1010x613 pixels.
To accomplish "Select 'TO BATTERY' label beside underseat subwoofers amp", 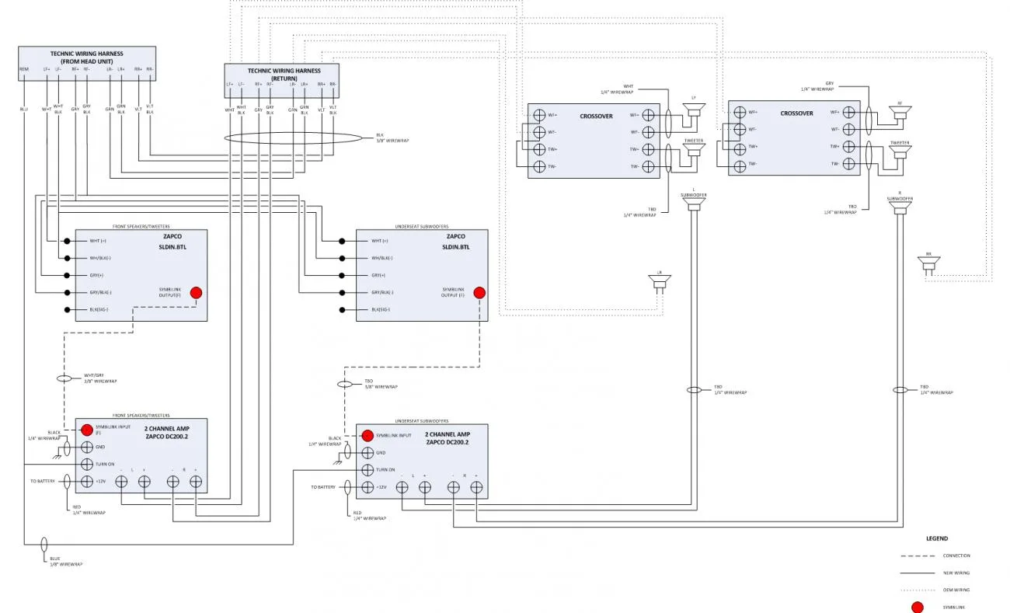I will point(323,487).
